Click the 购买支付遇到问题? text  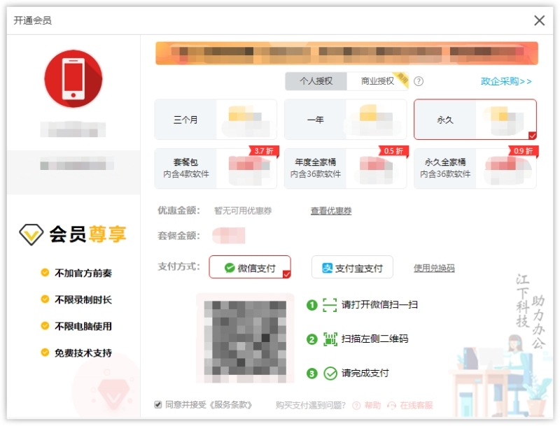pyautogui.click(x=311, y=405)
